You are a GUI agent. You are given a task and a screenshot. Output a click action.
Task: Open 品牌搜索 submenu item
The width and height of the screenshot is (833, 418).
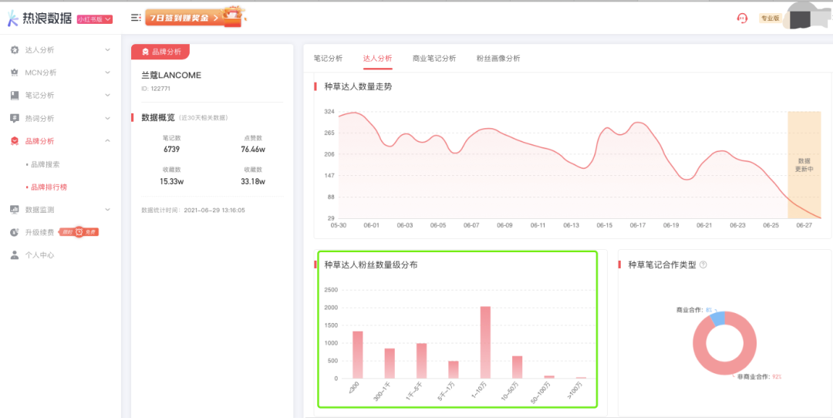46,164
